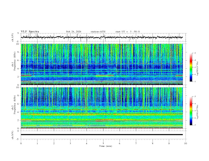Click the ch.2 spectrogram color scale bar
This screenshot has width=209, height=161.
(x=191, y=111)
